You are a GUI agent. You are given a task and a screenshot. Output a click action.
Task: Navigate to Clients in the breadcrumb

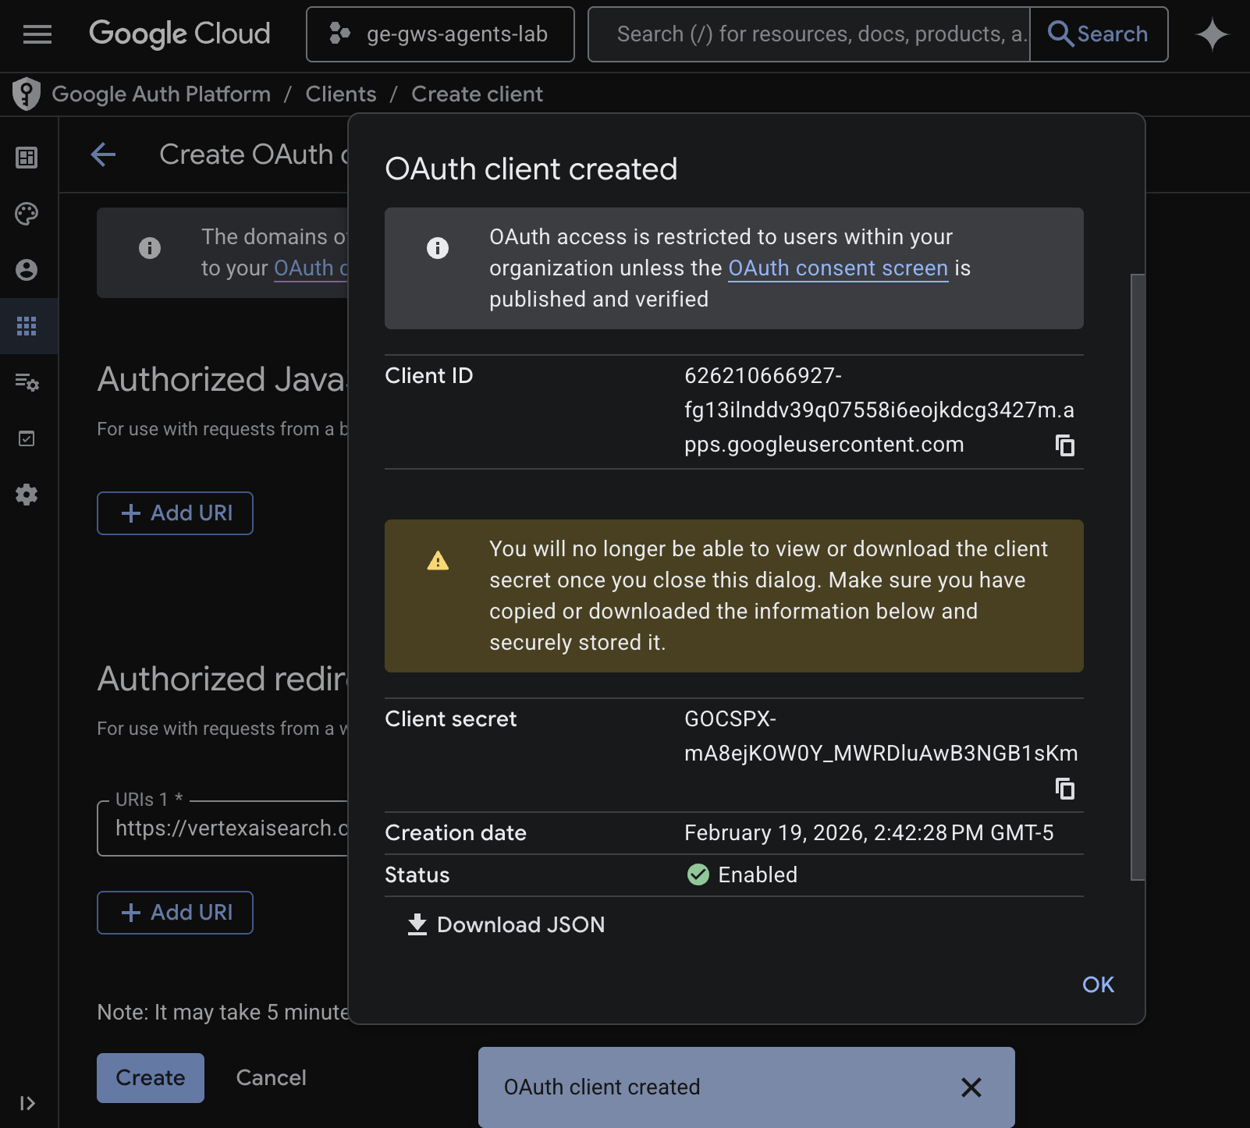340,94
